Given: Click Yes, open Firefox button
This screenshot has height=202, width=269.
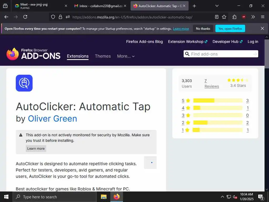Looking at the screenshot, I should [230, 28].
